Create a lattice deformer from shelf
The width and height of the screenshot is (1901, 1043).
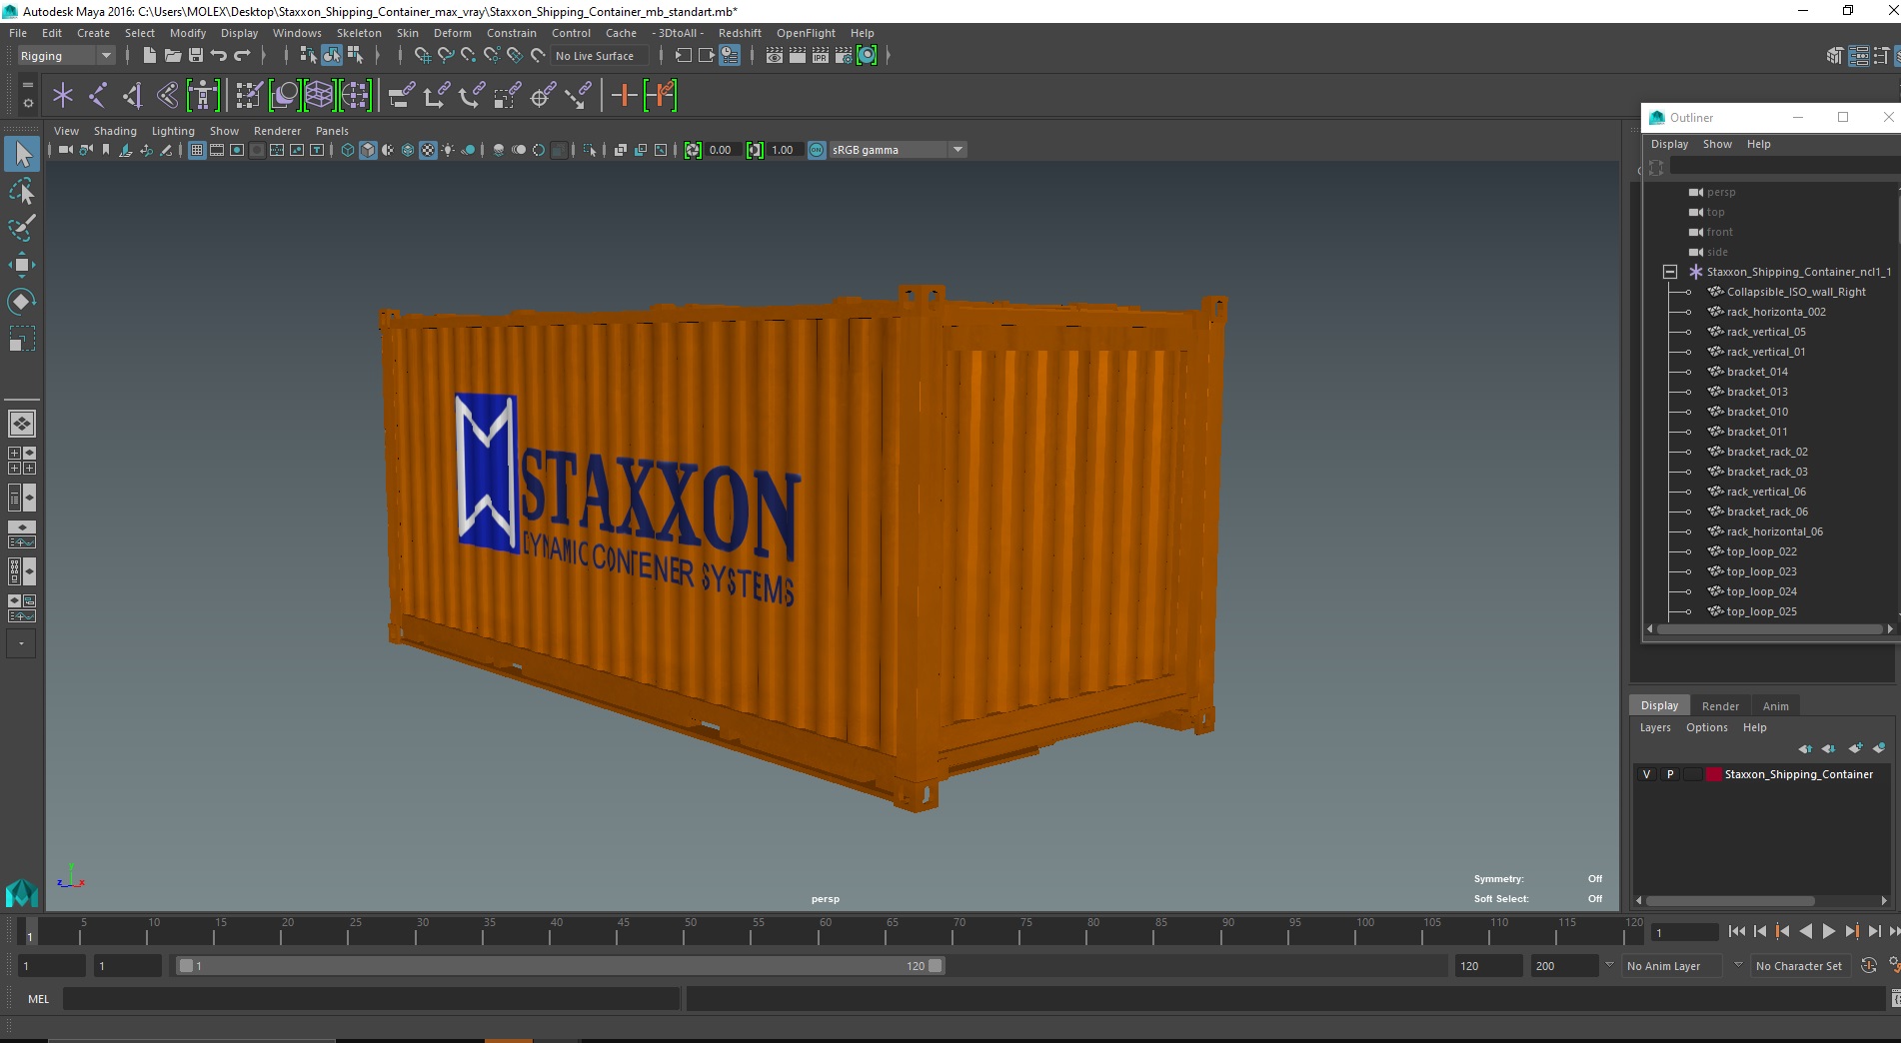(x=319, y=96)
